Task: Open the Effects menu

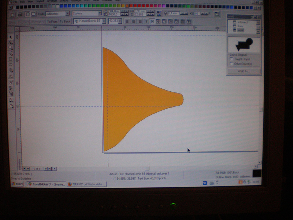Action: point(63,1)
